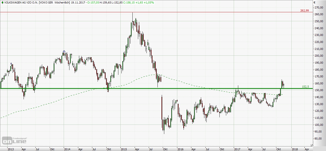Click the chart corner resize icon

[x=312, y=145]
